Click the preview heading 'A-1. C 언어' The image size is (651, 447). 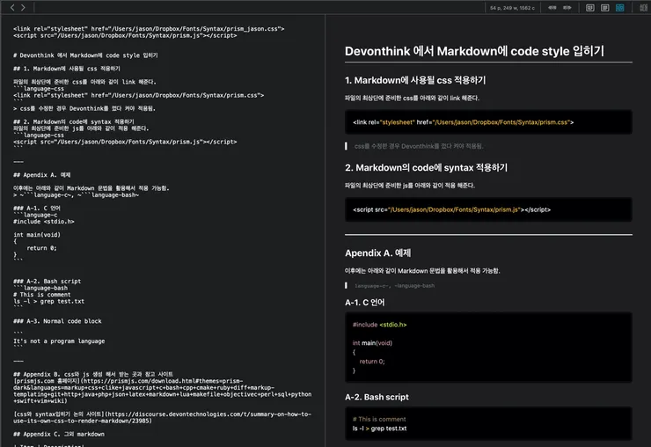(x=364, y=303)
